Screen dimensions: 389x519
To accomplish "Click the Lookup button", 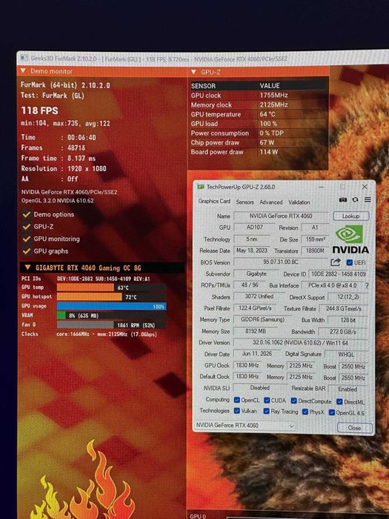I will click(351, 216).
